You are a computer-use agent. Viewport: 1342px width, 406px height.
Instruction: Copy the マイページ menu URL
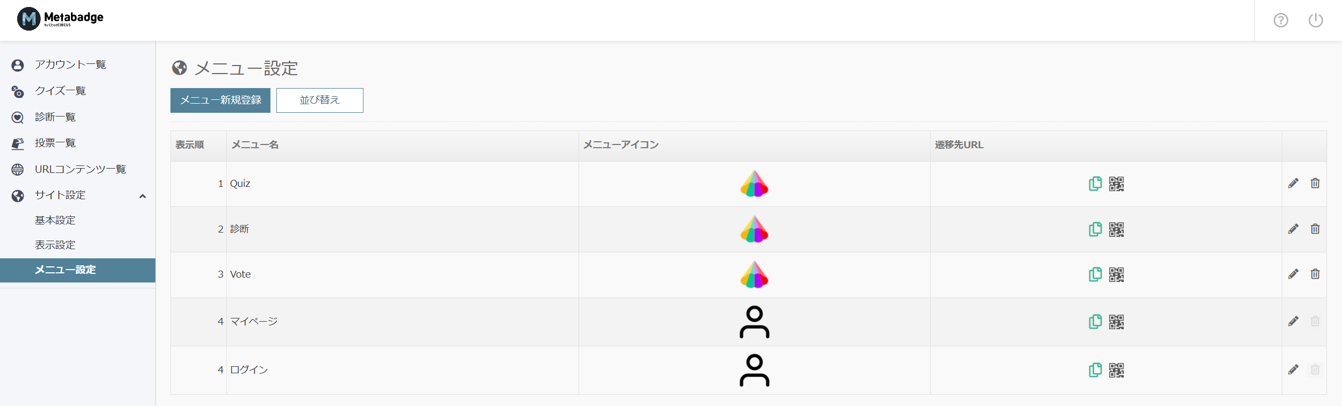click(1095, 322)
